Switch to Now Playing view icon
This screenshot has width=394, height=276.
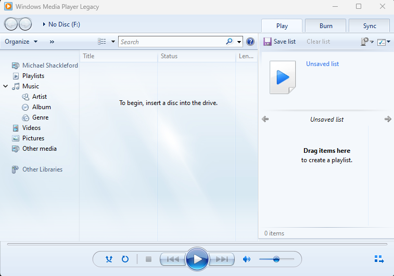379,259
